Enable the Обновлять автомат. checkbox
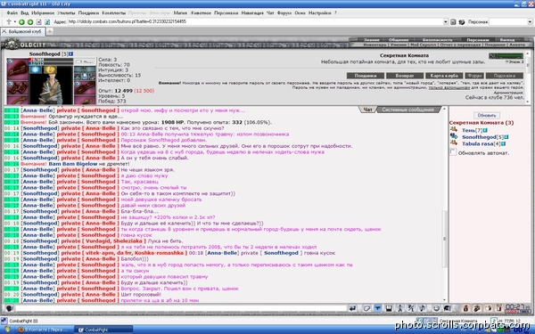The image size is (535, 334). pos(453,152)
